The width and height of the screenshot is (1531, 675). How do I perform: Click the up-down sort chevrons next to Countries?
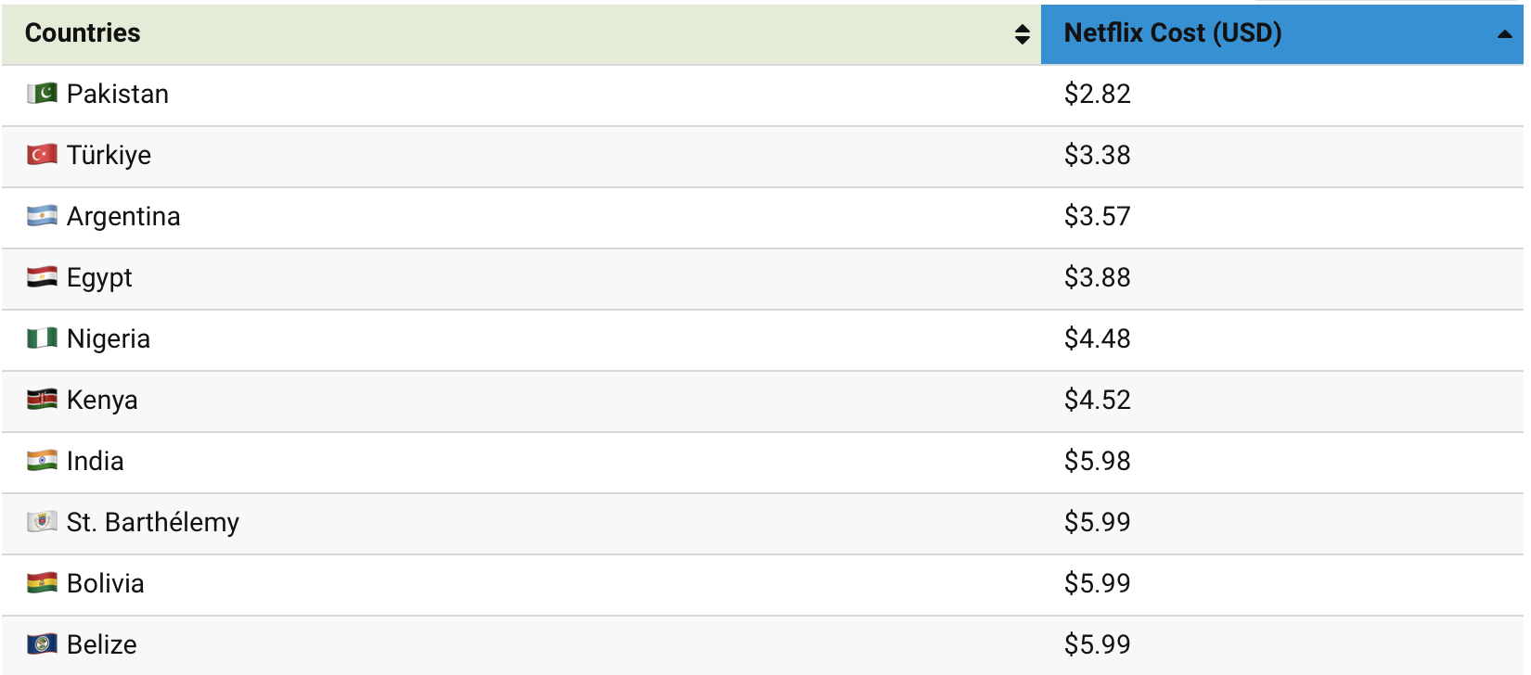(1023, 34)
